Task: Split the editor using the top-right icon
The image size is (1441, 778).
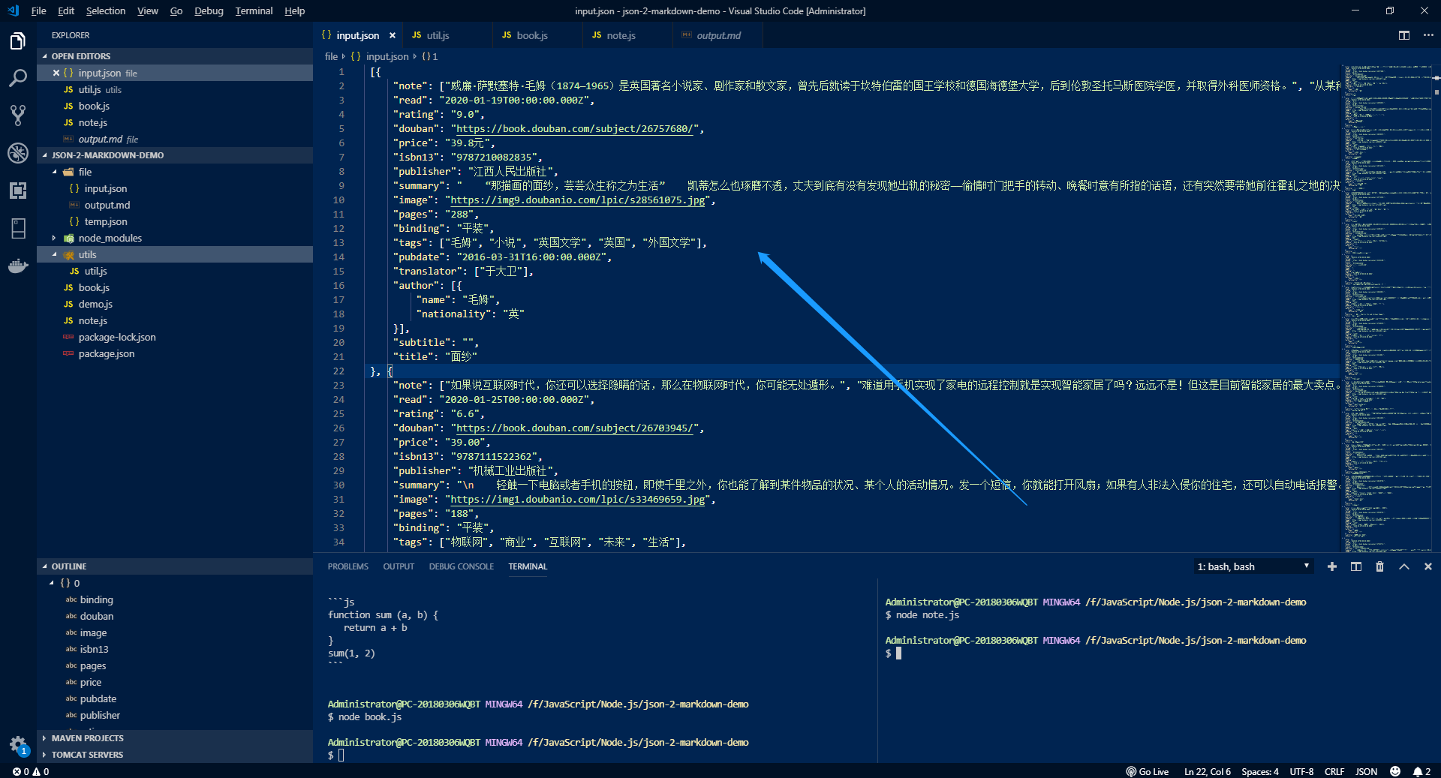Action: (1404, 35)
